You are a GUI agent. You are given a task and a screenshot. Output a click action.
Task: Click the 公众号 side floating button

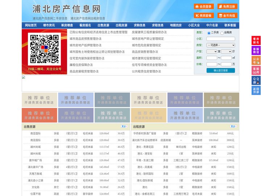tap(256, 61)
